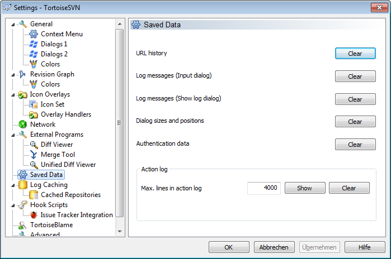Collapse the Revision Graph tree node
Viewport: 391px width, 259px height.
pos(13,75)
